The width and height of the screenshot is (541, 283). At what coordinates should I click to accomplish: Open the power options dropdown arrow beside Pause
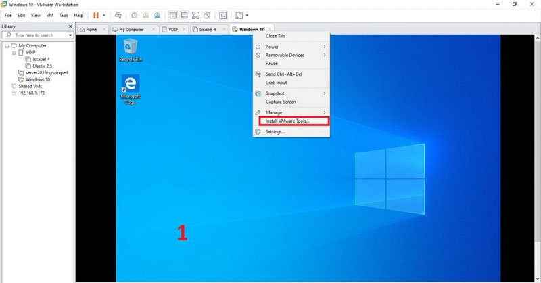click(104, 15)
